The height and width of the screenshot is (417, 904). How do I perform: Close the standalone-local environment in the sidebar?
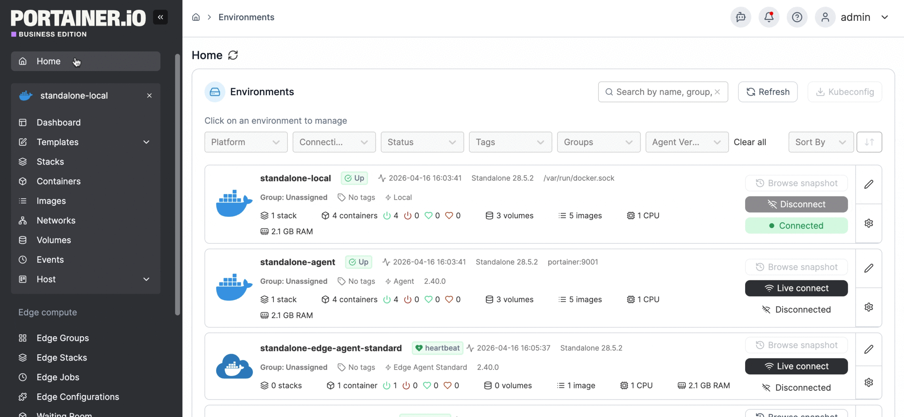149,95
